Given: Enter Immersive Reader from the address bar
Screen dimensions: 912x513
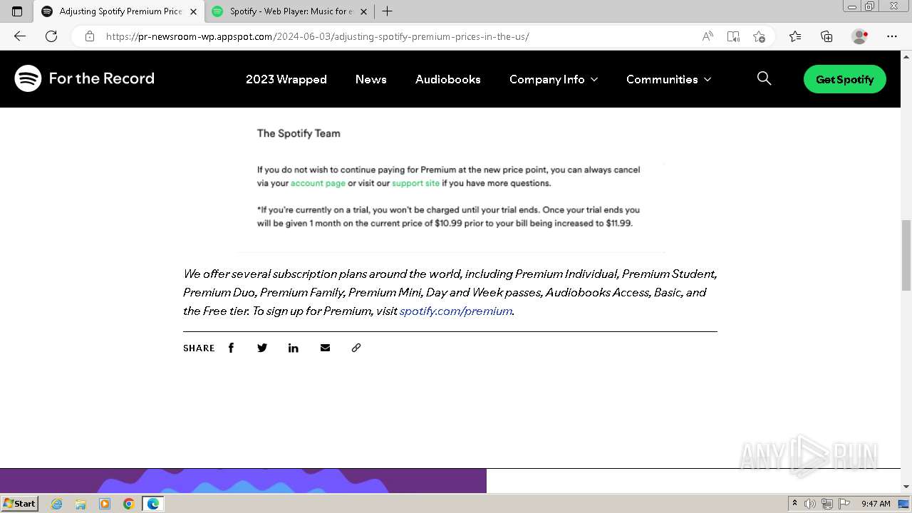Looking at the screenshot, I should [733, 36].
